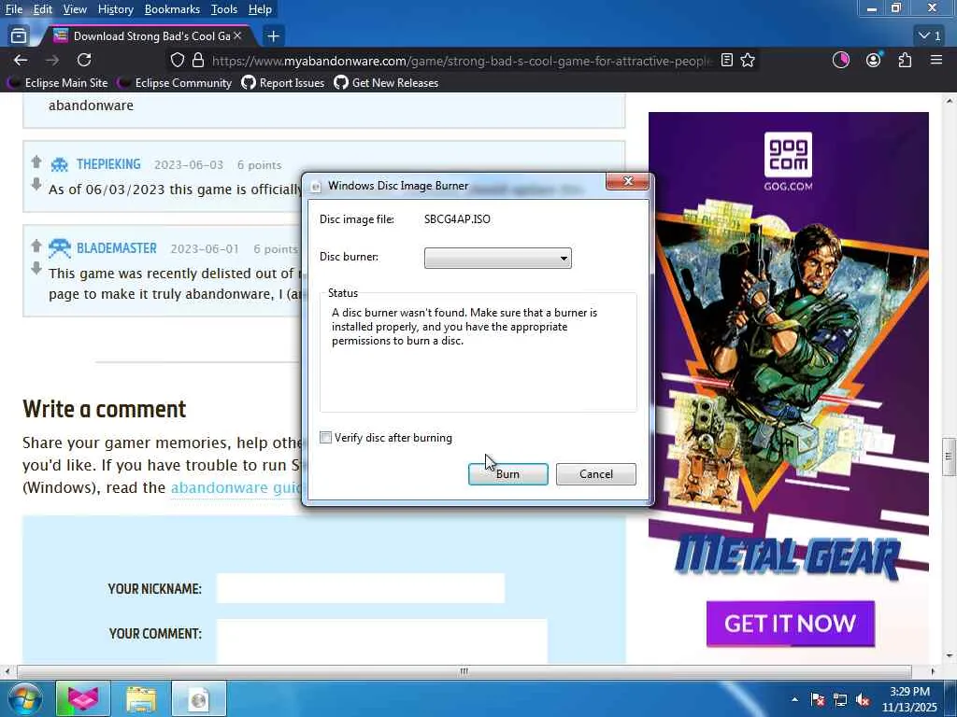Image resolution: width=957 pixels, height=717 pixels.
Task: Click the vertical scrollbar thumb
Action: pos(950,456)
